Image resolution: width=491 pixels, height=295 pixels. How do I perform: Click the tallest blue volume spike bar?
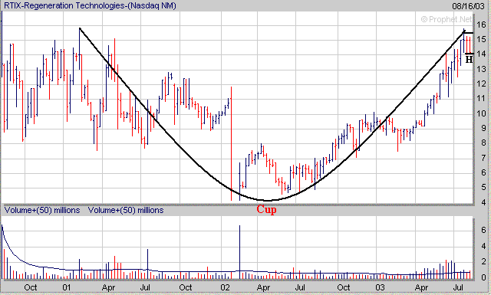[x=239, y=252]
